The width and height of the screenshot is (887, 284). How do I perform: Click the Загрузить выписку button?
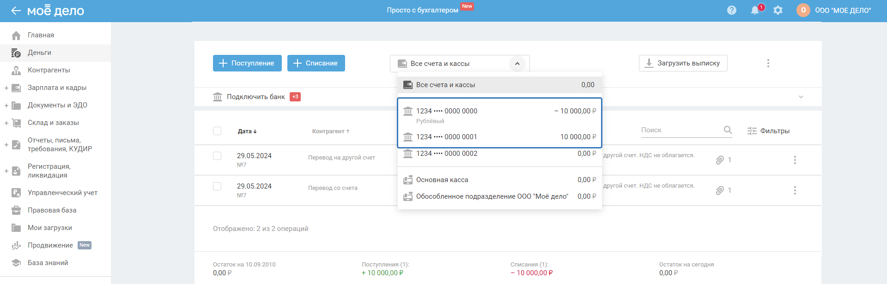683,63
